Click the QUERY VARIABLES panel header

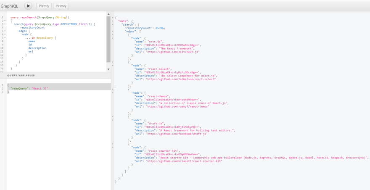point(55,75)
